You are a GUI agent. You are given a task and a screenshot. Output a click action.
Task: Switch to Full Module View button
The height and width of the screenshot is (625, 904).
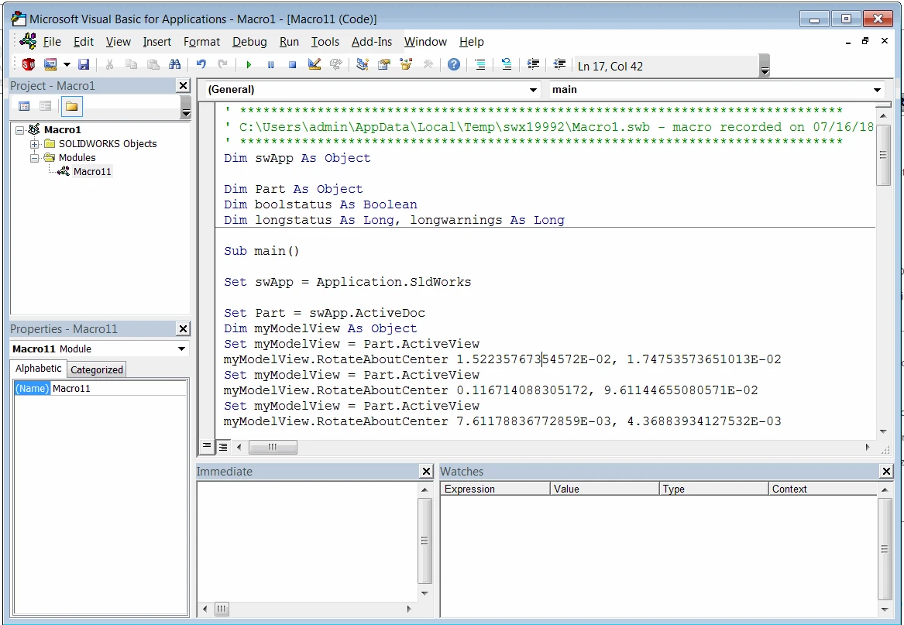(222, 447)
